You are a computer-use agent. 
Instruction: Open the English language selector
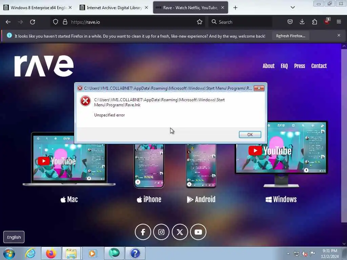click(x=14, y=237)
